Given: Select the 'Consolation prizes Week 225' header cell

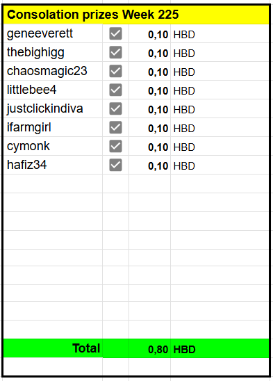Looking at the screenshot, I should tap(136, 15).
